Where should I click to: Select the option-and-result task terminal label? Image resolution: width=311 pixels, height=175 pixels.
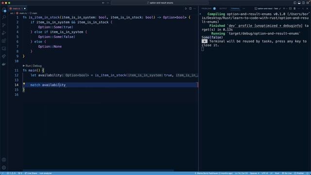(x=268, y=9)
